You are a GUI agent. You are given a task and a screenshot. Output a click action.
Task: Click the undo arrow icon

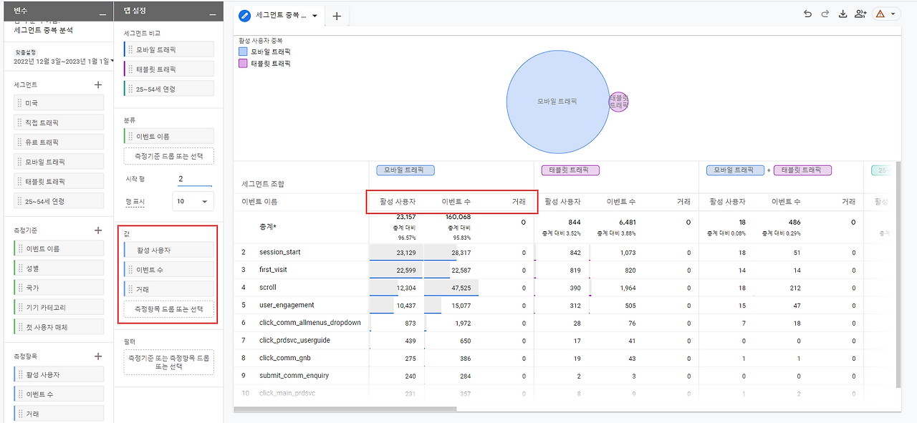808,14
